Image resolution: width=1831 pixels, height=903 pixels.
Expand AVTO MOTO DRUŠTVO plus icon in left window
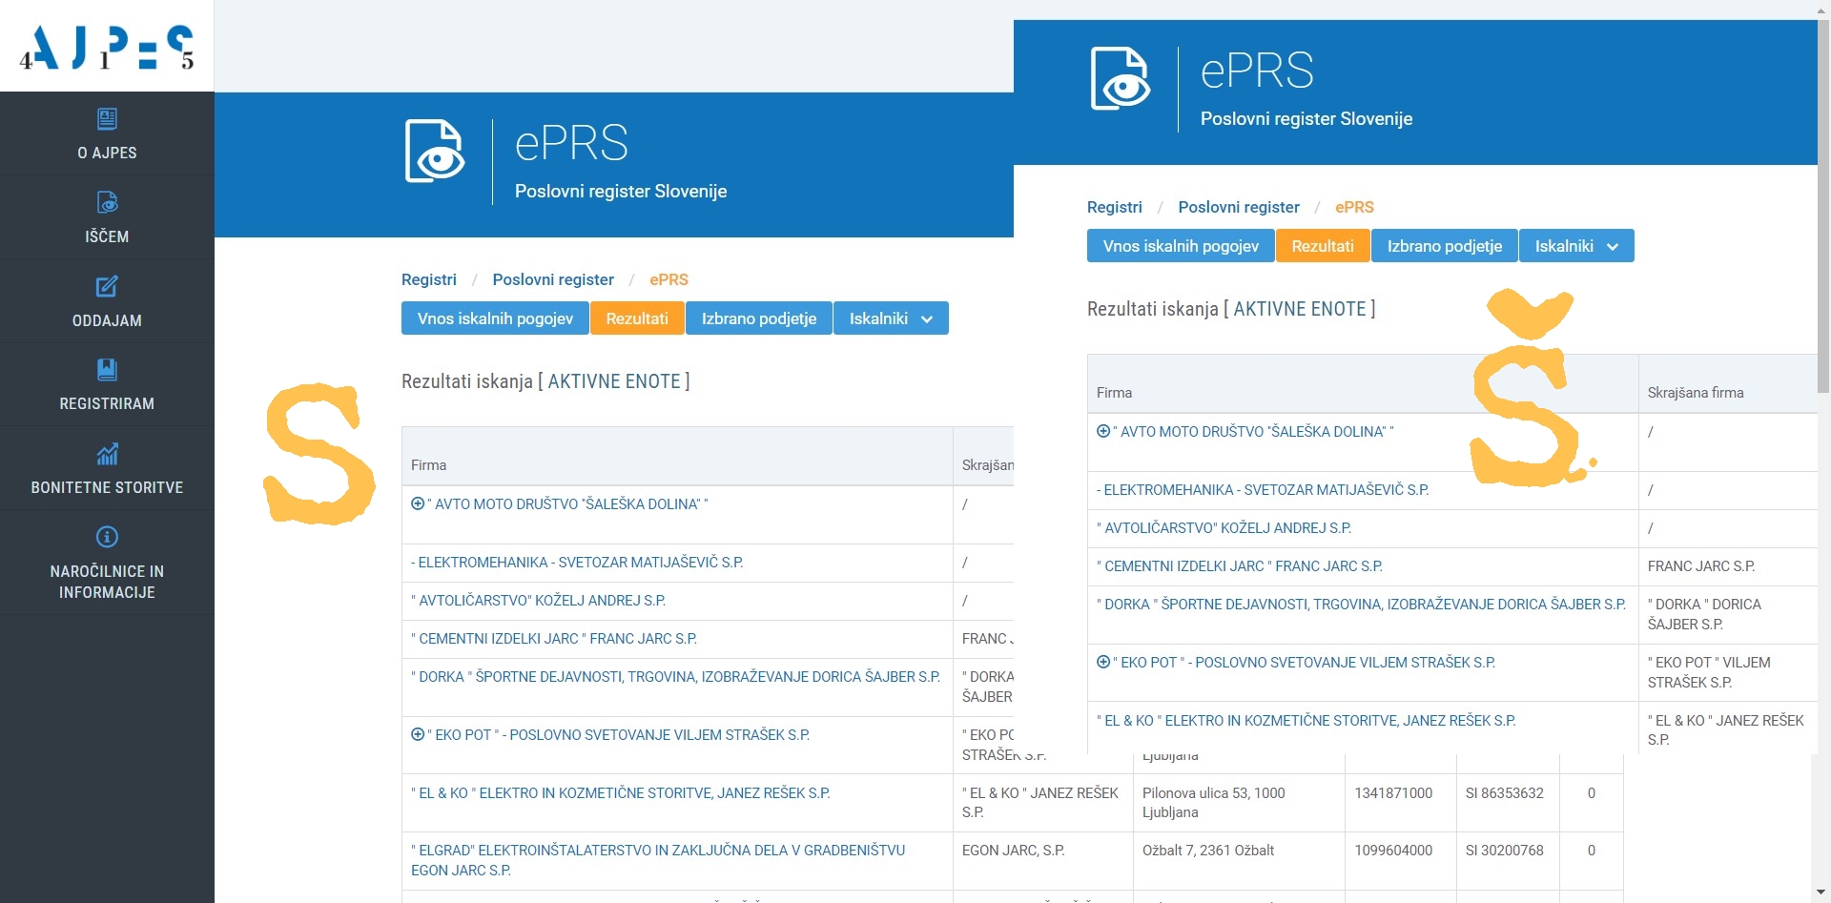[418, 503]
